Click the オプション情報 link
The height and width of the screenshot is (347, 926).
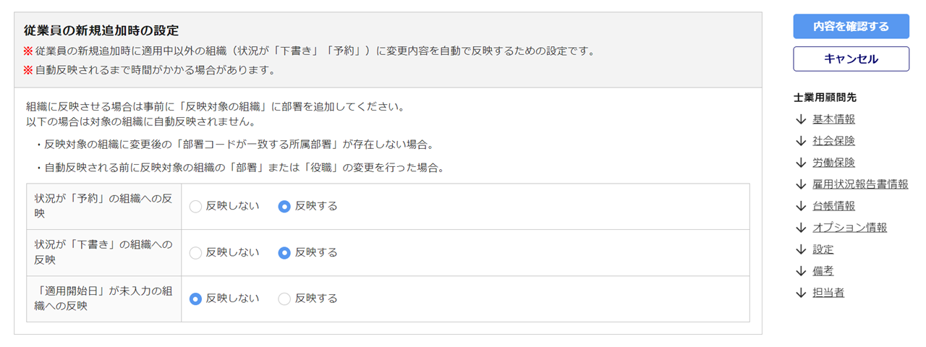tap(849, 228)
